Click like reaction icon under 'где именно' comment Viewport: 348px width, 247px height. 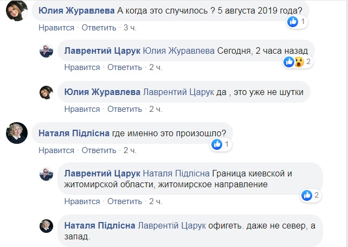point(217,145)
